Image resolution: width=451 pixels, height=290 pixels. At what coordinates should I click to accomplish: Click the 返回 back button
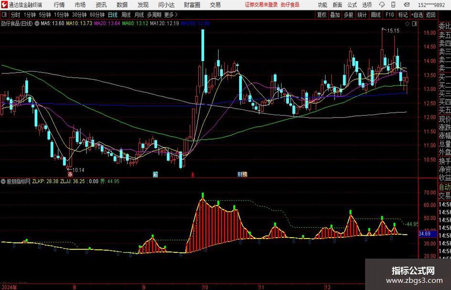coord(430,15)
